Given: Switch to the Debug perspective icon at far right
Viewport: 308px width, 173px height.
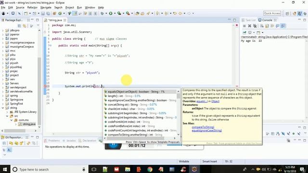Looking at the screenshot, I should [305, 13].
